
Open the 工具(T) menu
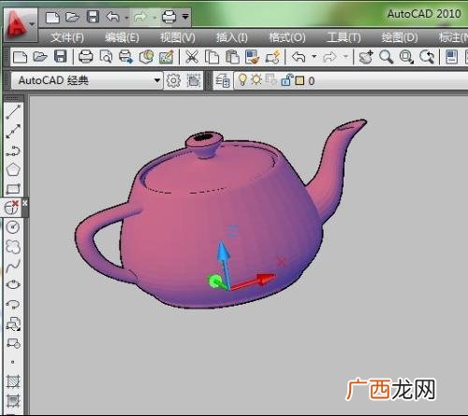tap(344, 37)
